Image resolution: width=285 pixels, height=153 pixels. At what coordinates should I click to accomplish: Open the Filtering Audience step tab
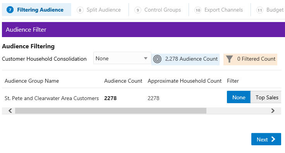[36, 10]
